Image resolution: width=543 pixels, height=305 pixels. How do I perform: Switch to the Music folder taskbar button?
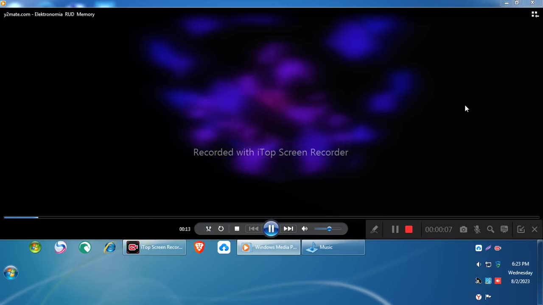(x=333, y=247)
